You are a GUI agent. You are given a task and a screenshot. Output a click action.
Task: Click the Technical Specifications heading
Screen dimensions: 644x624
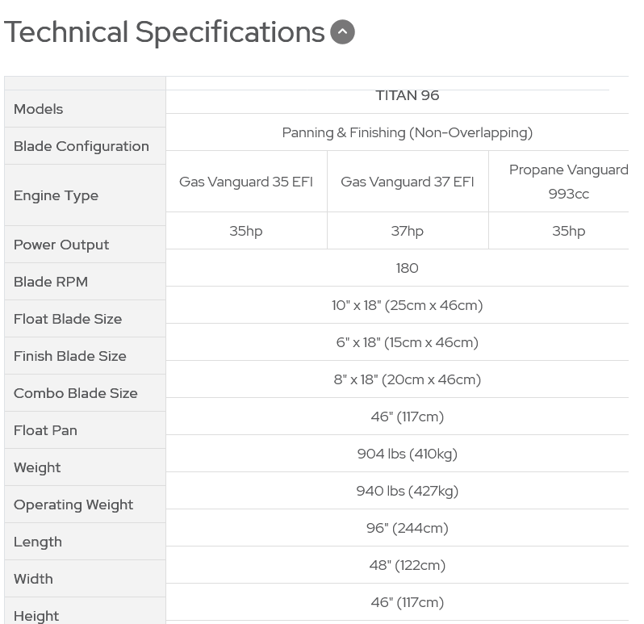pyautogui.click(x=165, y=32)
